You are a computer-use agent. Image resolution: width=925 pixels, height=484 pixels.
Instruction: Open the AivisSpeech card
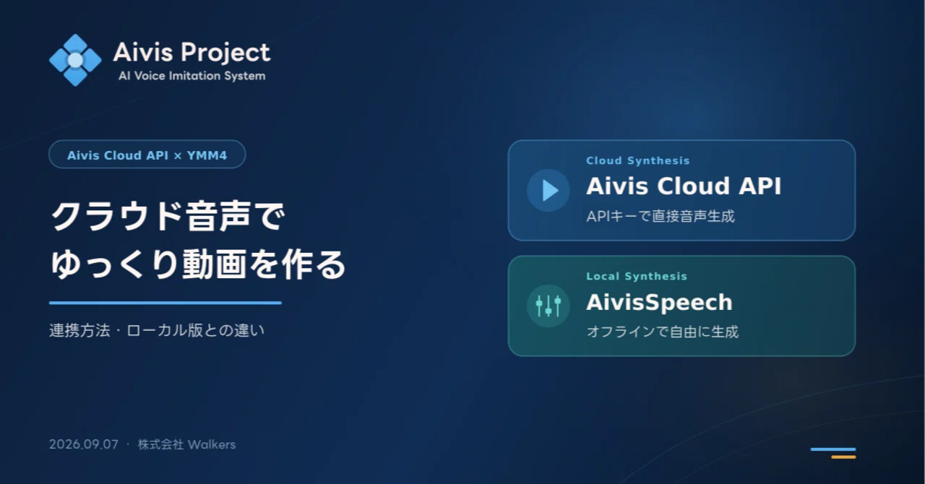[681, 306]
